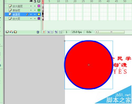Toggle visibility dot of 放大镜层 layer
Viewport: 132px width, 104px height.
pos(31,6)
